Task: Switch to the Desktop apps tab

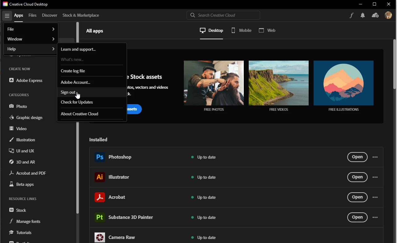Action: 211,30
